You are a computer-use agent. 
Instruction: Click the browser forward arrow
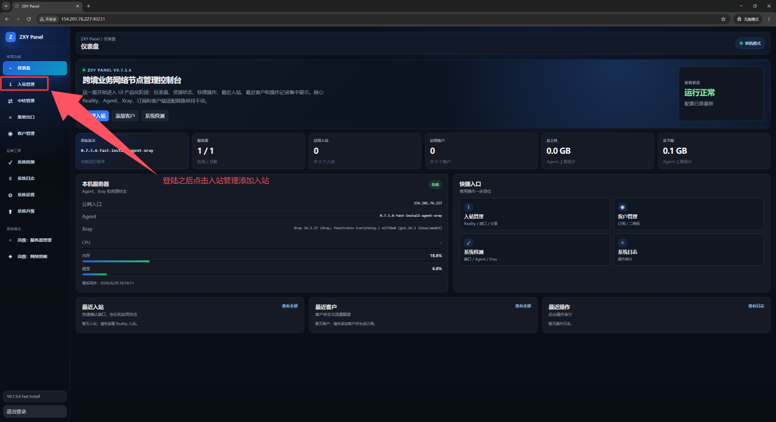click(18, 19)
